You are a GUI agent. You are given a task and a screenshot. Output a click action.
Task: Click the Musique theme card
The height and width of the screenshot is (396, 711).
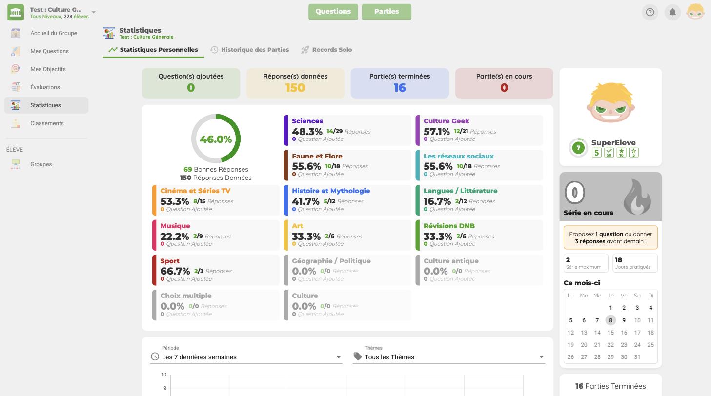tap(216, 235)
